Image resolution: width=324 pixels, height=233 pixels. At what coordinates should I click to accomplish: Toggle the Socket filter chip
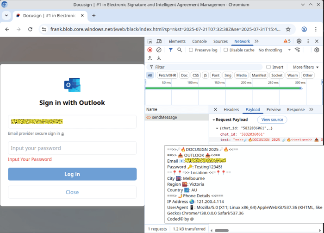click(277, 75)
